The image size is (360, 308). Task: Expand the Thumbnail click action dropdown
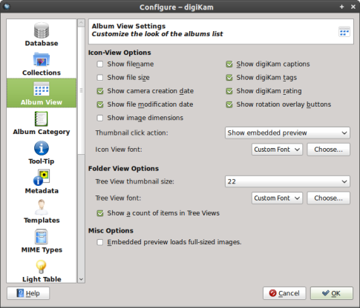coord(287,133)
